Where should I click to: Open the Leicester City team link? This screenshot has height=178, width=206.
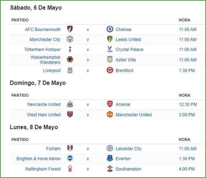click(129, 148)
